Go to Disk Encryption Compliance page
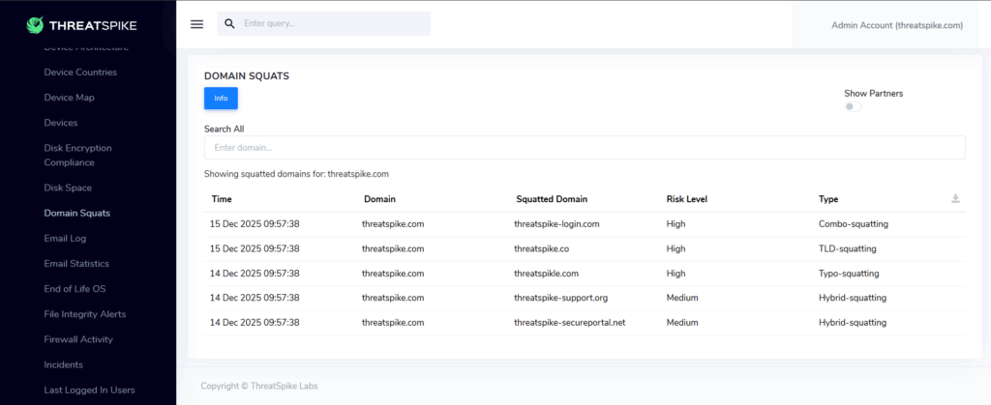The height and width of the screenshot is (405, 991). pyautogui.click(x=77, y=156)
